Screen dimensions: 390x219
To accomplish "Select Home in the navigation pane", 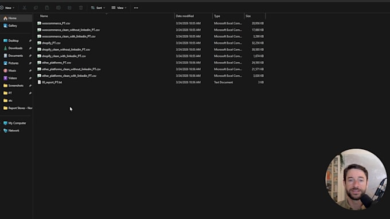I will pos(16,18).
